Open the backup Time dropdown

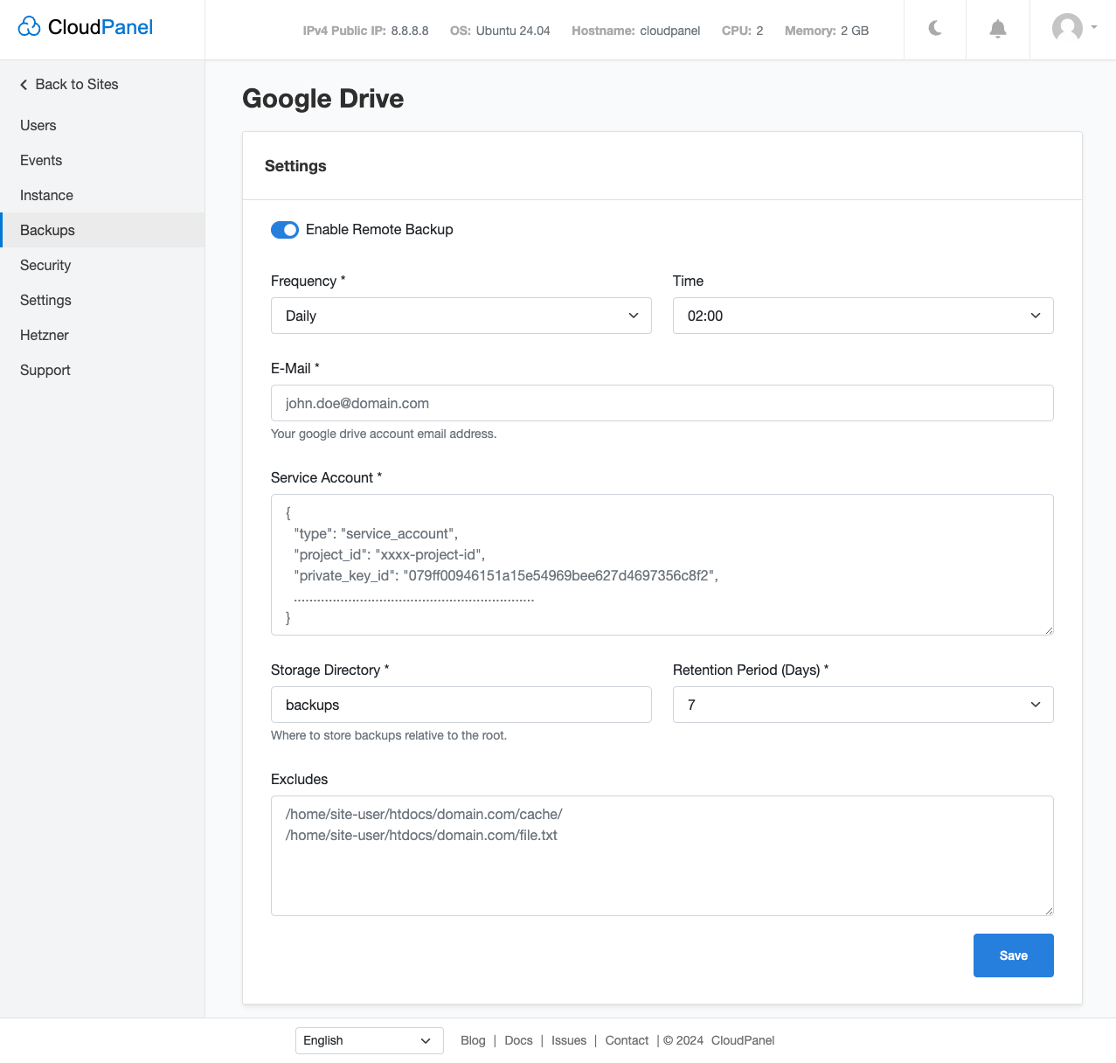863,316
